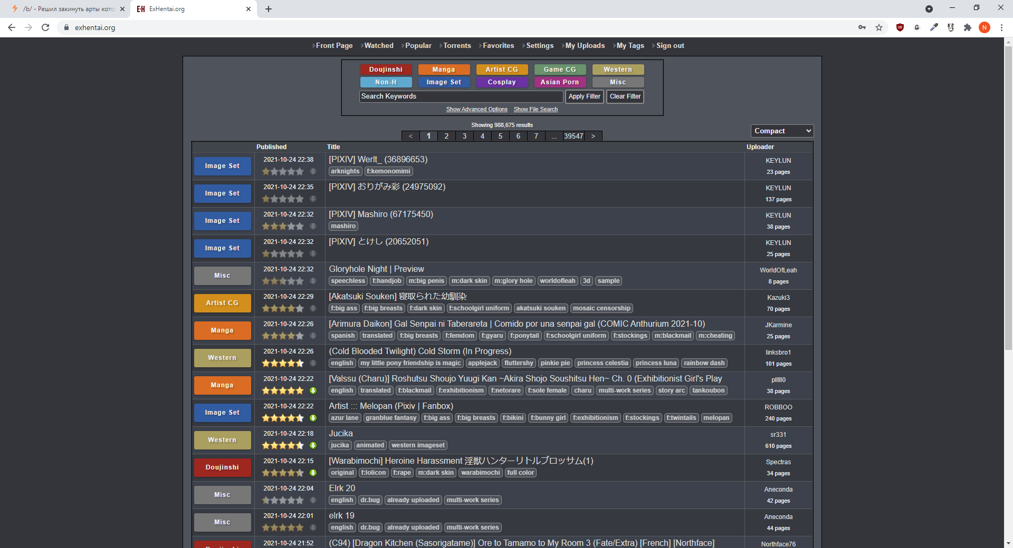Image resolution: width=1013 pixels, height=548 pixels.
Task: Go to results page 2
Action: 446,136
